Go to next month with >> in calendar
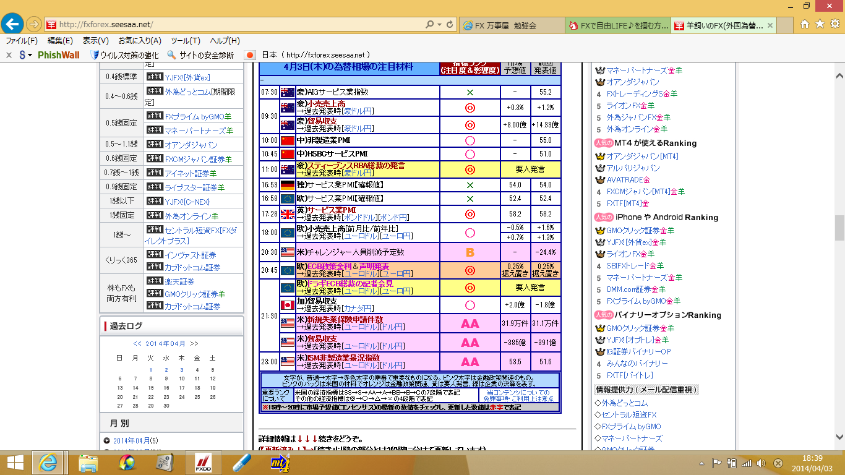 tap(194, 343)
